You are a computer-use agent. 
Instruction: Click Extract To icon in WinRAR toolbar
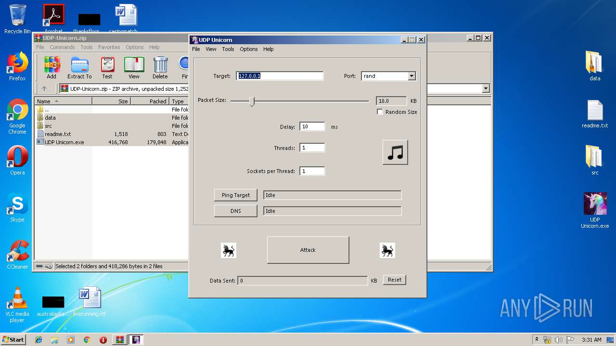tap(79, 67)
